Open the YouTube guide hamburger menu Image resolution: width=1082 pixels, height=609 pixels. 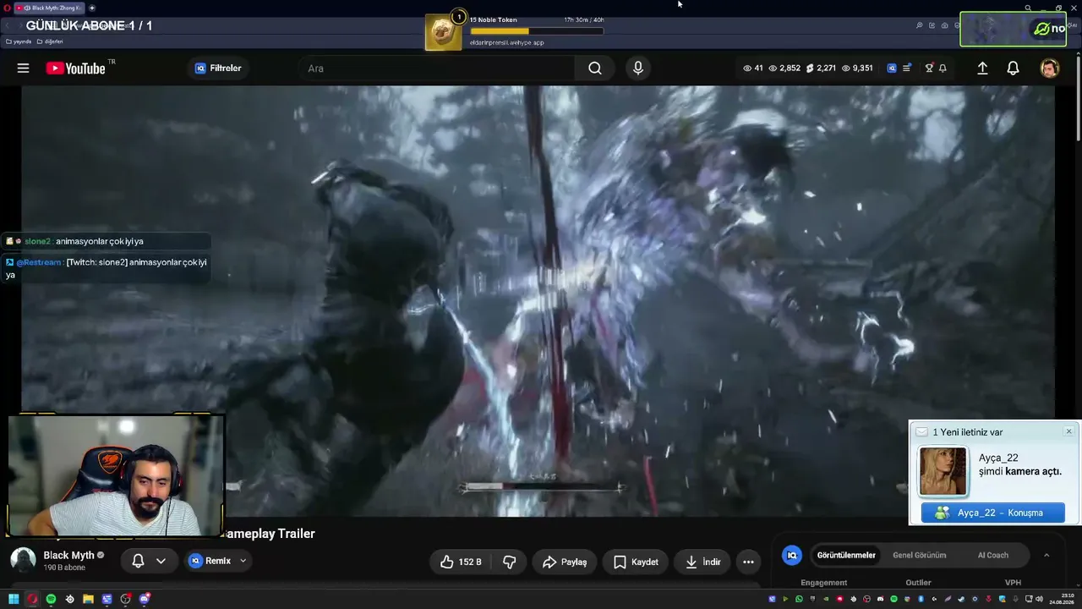pos(23,69)
